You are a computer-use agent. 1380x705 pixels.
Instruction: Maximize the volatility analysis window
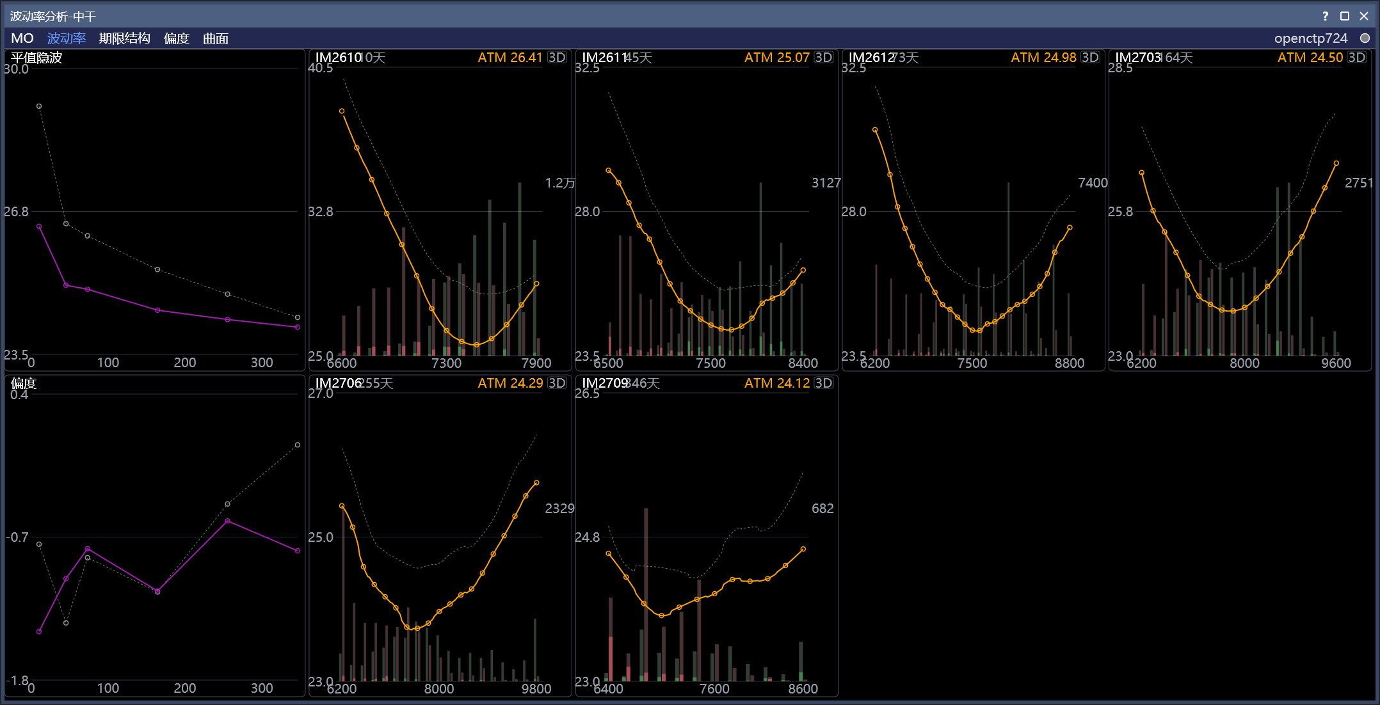(1345, 16)
